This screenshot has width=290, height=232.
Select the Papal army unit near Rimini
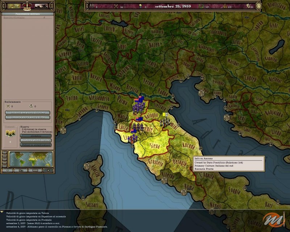click(165, 120)
